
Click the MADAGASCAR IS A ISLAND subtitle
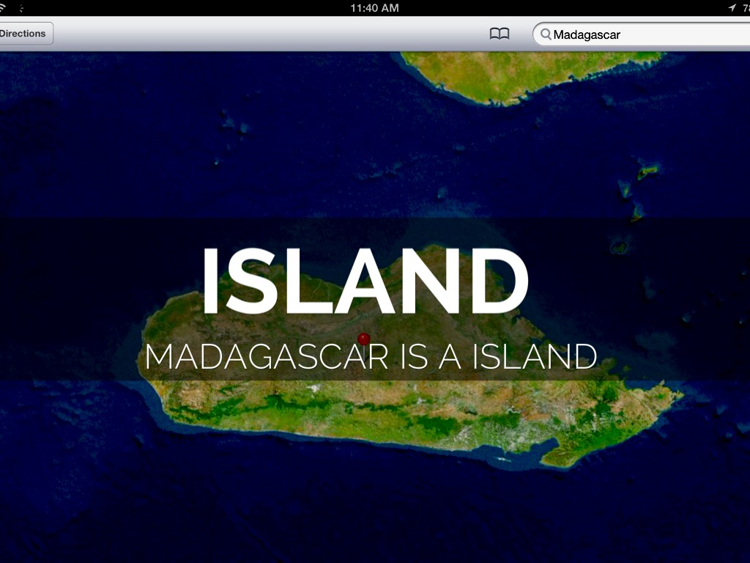click(371, 357)
